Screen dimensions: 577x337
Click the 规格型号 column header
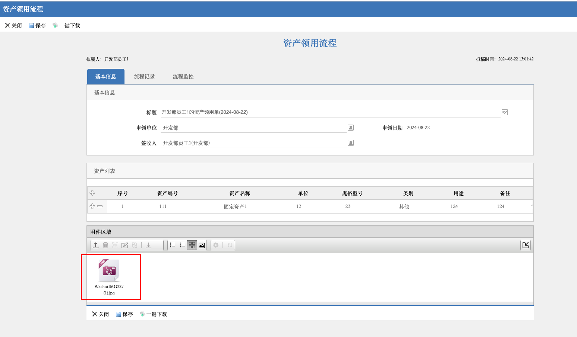coord(353,193)
